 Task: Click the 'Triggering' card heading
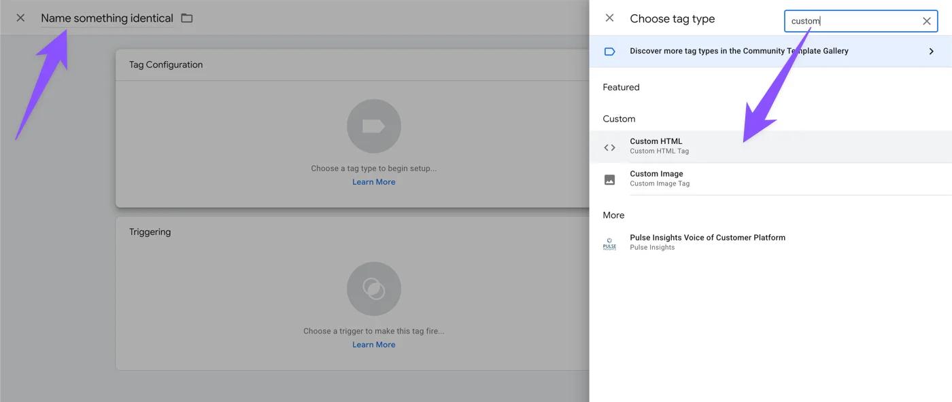click(x=150, y=232)
